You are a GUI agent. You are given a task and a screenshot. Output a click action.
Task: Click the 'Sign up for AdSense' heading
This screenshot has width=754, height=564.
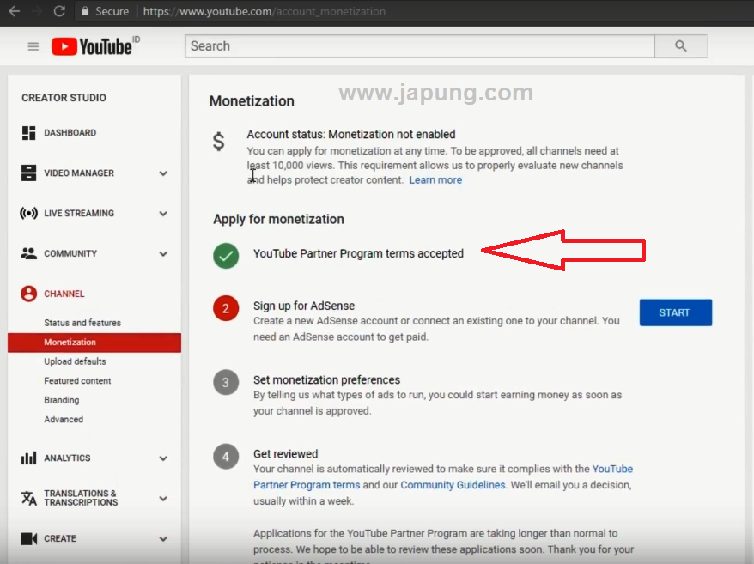304,306
